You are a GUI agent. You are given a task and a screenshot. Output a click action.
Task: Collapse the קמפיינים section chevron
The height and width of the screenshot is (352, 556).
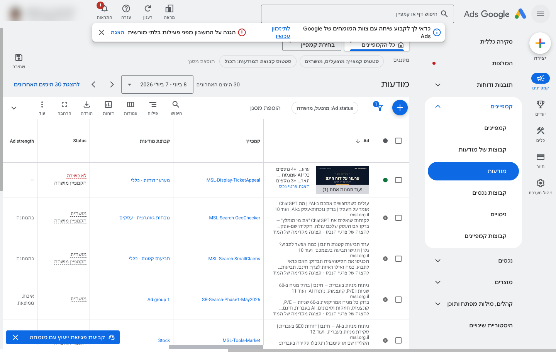(x=438, y=106)
